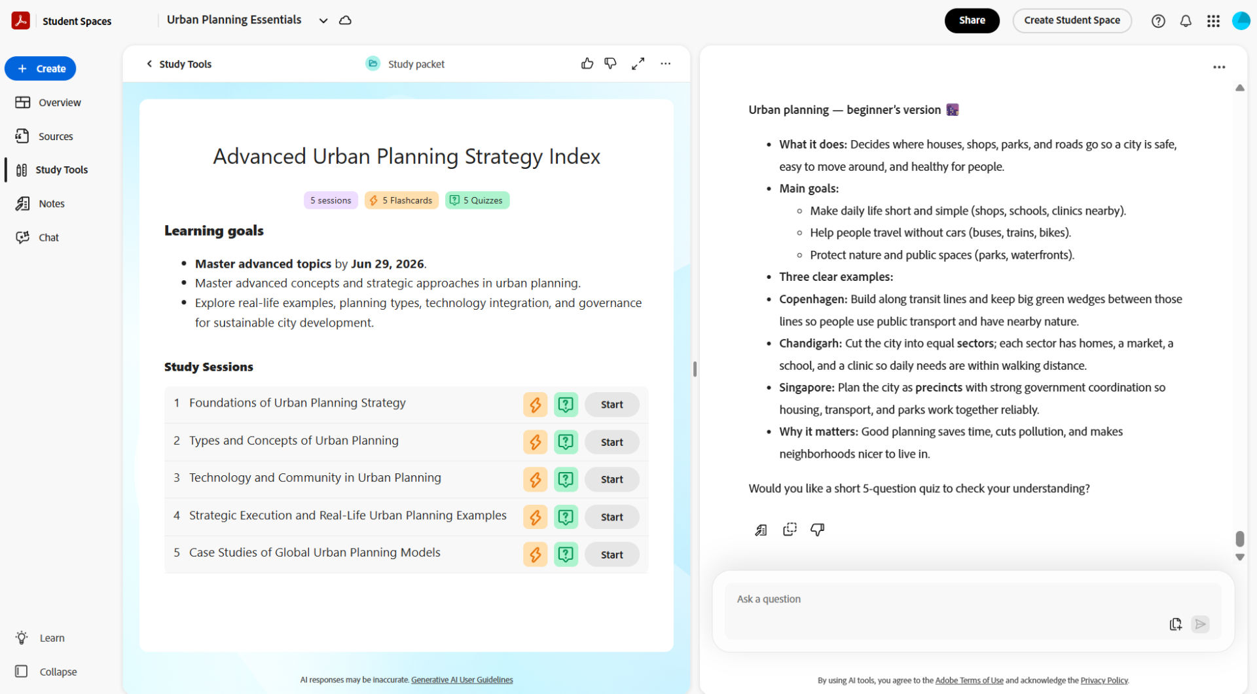Copy the AI chat response

coord(790,529)
